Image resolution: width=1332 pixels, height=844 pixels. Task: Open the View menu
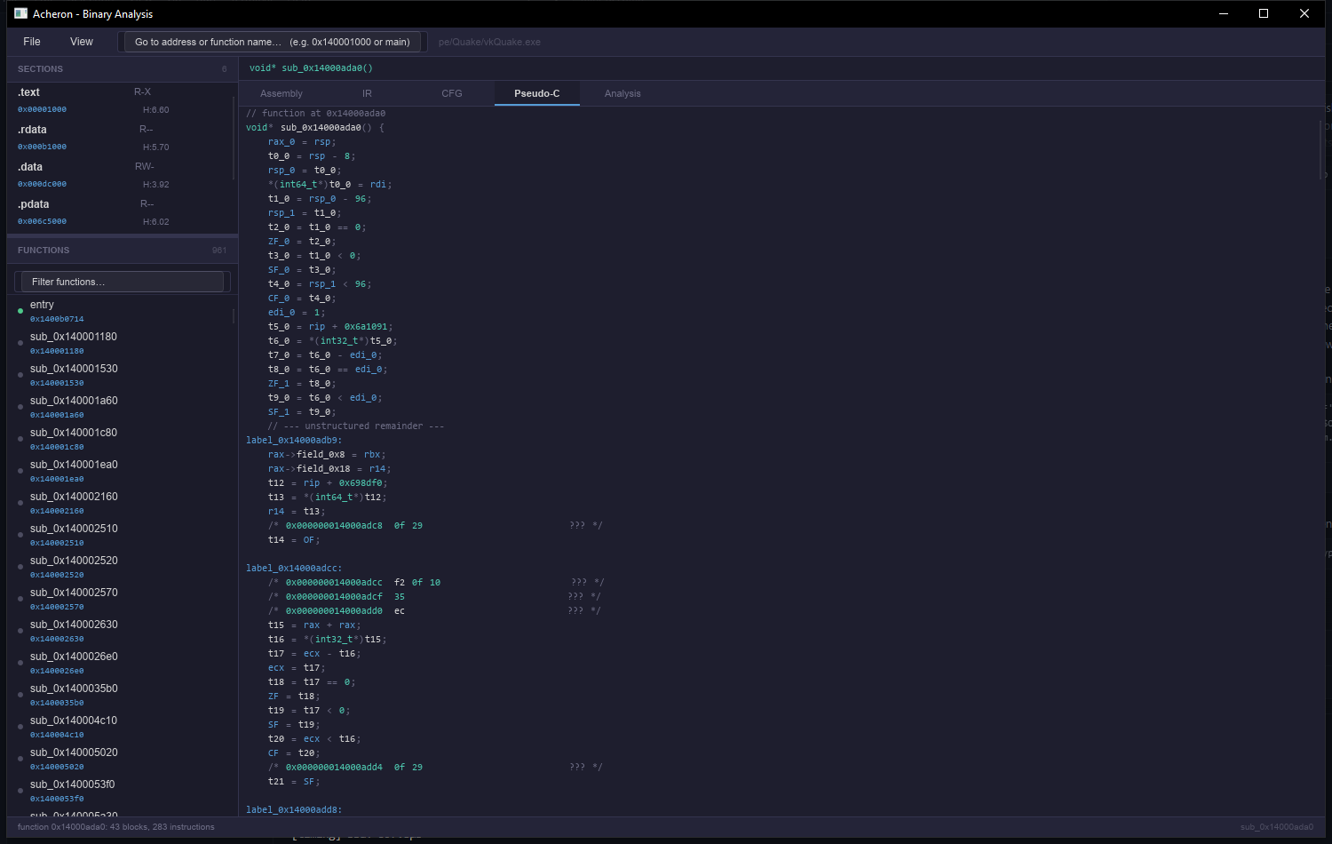coord(82,42)
